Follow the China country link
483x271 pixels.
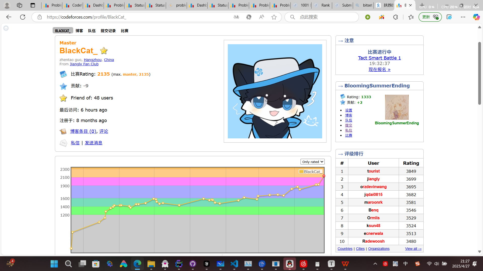click(x=109, y=60)
